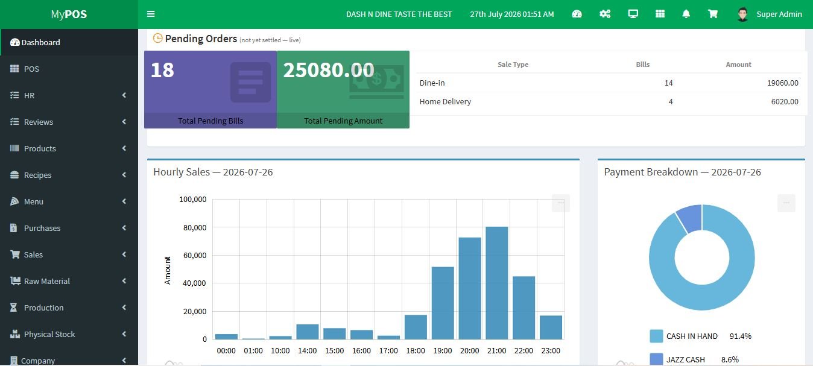Toggle the sidebar with the hamburger icon
Screen dimensions: 813x366
tap(151, 14)
